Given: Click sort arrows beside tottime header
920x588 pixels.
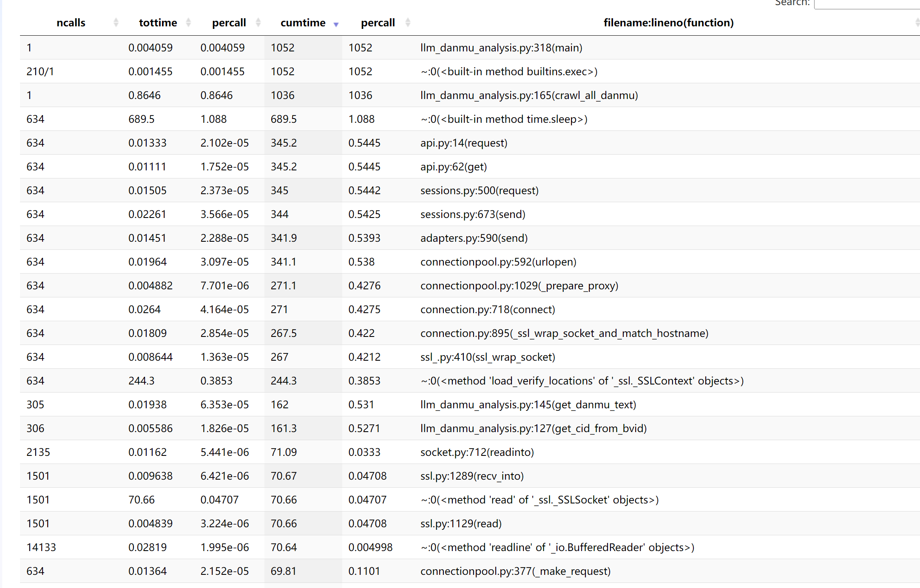Looking at the screenshot, I should pyautogui.click(x=188, y=23).
